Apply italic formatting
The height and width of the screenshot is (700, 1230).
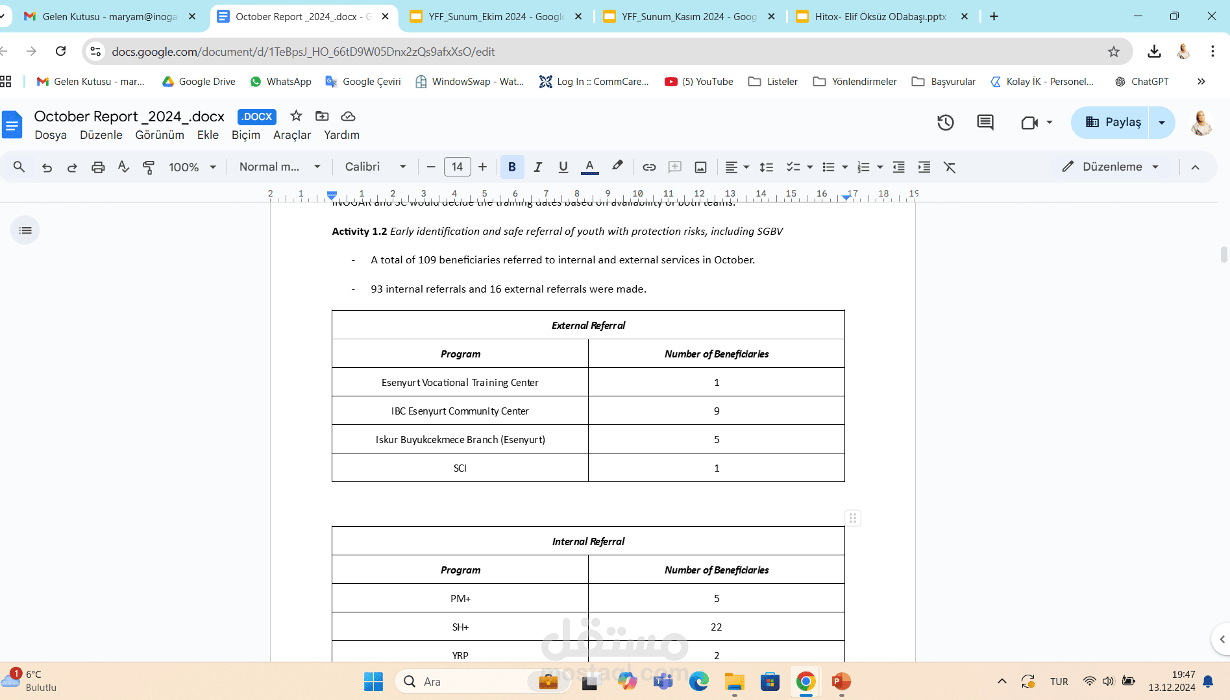click(x=537, y=167)
